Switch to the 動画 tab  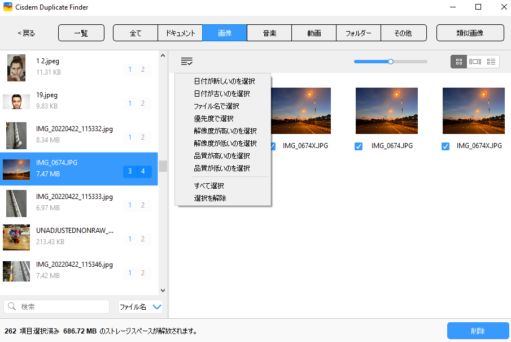point(314,33)
